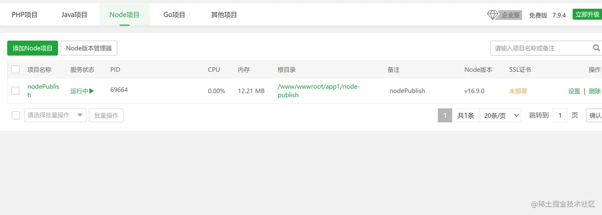602x215 pixels.
Task: Toggle the select-all checkbox in table header
Action: point(16,70)
